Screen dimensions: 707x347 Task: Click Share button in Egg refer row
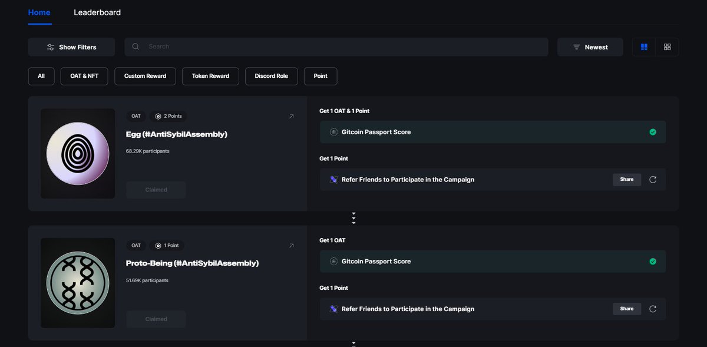pos(627,179)
